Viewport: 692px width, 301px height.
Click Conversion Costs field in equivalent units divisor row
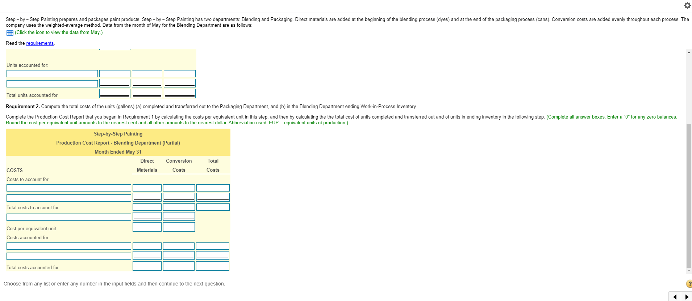point(179,216)
